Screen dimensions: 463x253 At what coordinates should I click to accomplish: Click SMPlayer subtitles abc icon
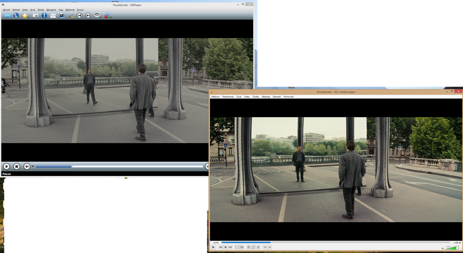coord(107,16)
